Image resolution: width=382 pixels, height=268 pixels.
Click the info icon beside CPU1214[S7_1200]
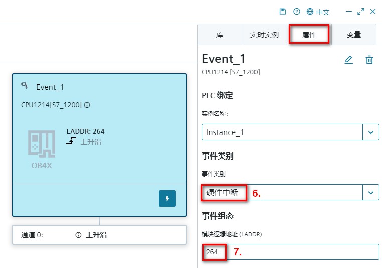87,105
